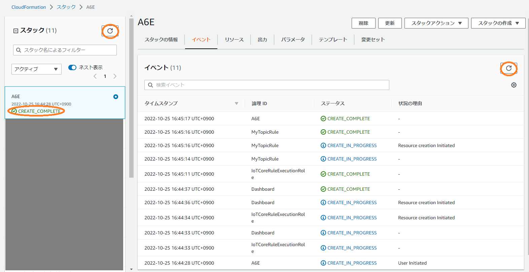This screenshot has height=272, width=529.
Task: Click the search icon in the stack filter
Action: click(x=19, y=50)
